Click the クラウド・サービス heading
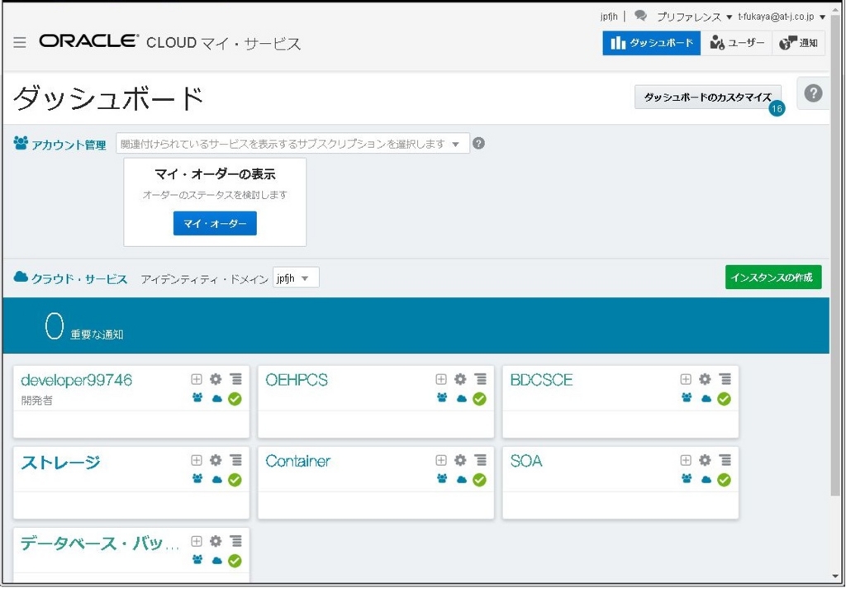846x589 pixels. [x=70, y=278]
